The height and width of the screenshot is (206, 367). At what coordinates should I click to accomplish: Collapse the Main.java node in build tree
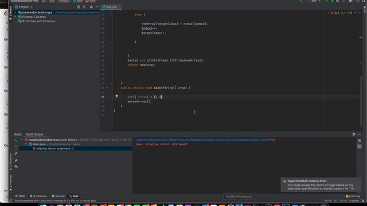click(x=26, y=144)
